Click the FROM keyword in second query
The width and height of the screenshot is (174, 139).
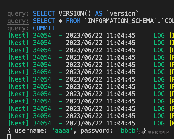coord(73,21)
